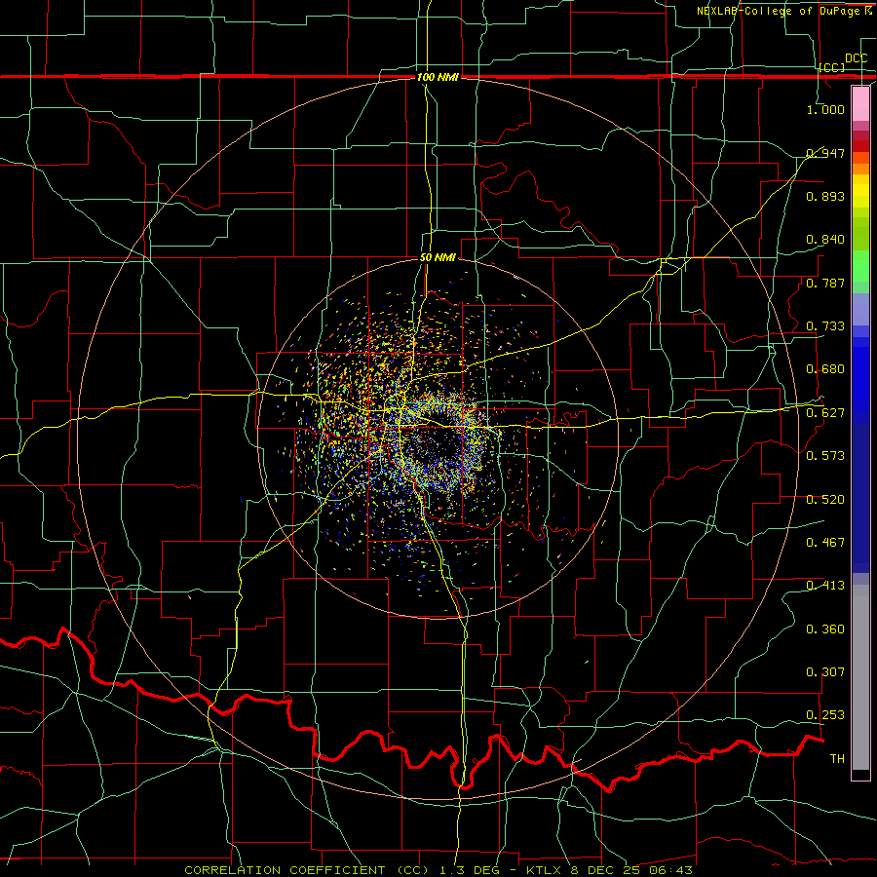Click the 0.840 scale value
The width and height of the screenshot is (877, 877).
pyautogui.click(x=825, y=240)
